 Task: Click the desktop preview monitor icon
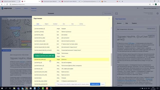(116, 13)
